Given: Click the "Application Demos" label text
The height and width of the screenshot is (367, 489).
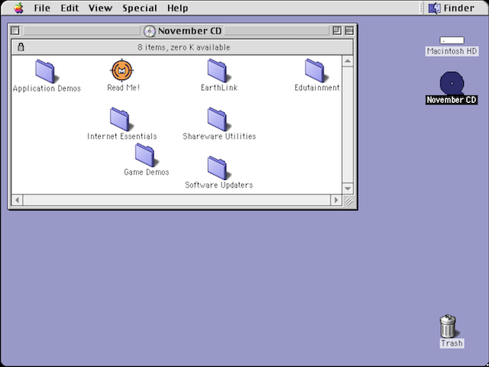Looking at the screenshot, I should pos(47,89).
